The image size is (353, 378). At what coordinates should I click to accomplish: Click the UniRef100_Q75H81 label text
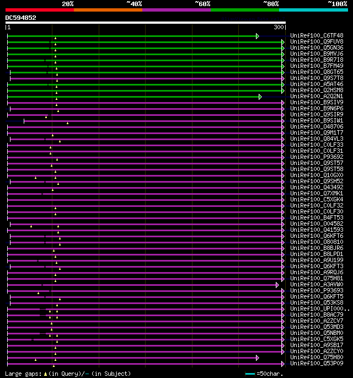click(x=317, y=278)
